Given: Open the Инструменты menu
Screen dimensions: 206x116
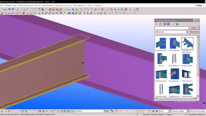Looking at the screenshot, I should coord(80,5).
